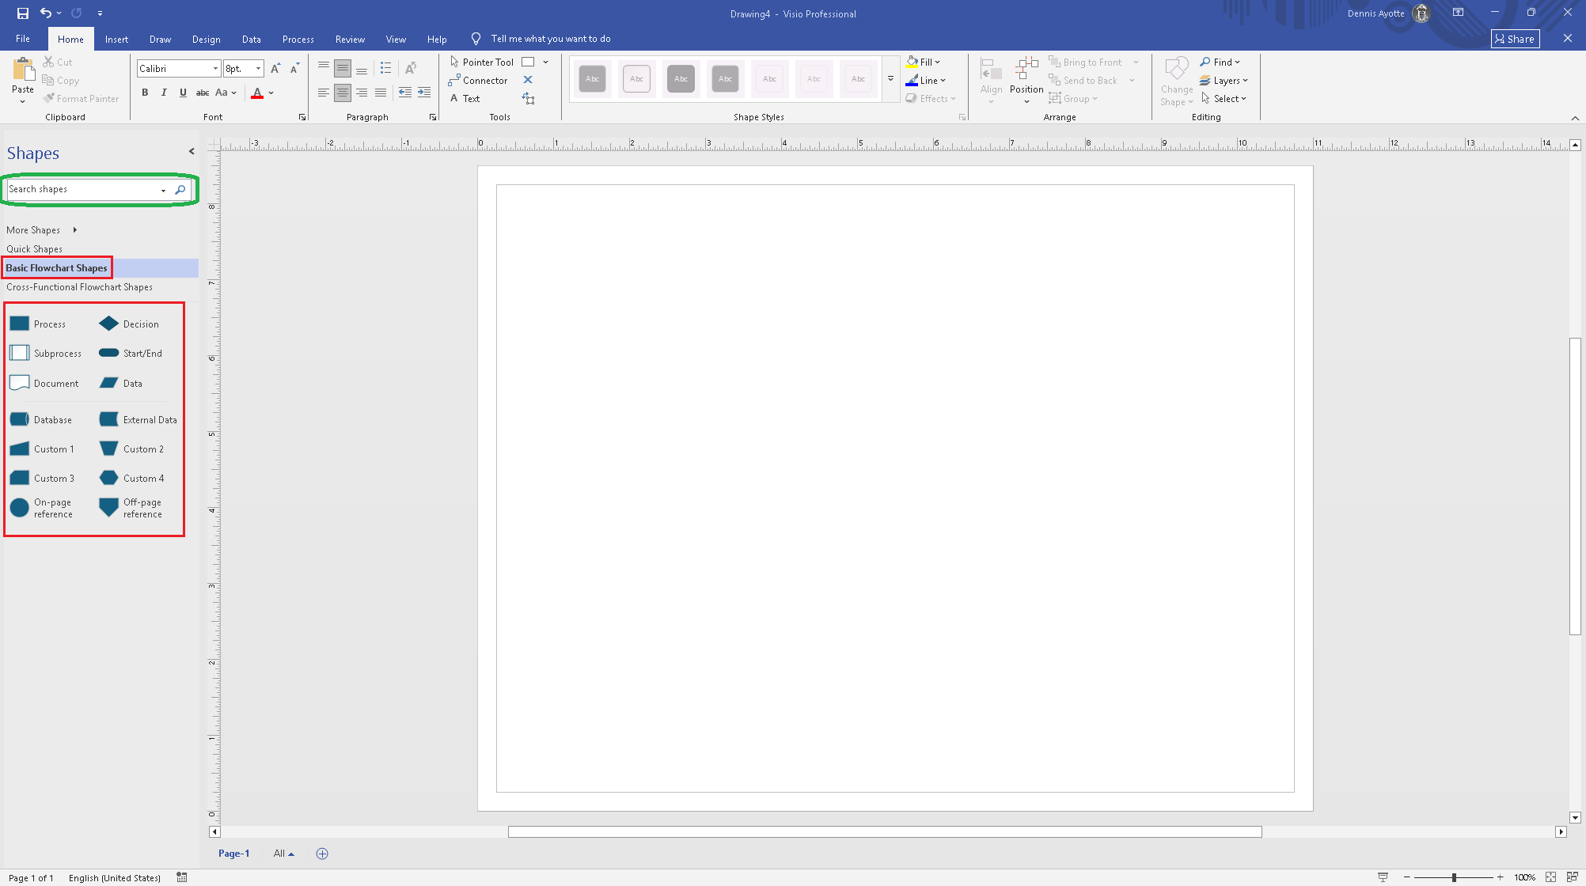Click Increase Font Size icon
The width and height of the screenshot is (1586, 886).
pyautogui.click(x=275, y=69)
